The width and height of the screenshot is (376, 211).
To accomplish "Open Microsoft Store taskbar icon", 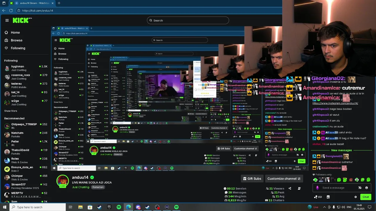I will pyautogui.click(x=90, y=207).
